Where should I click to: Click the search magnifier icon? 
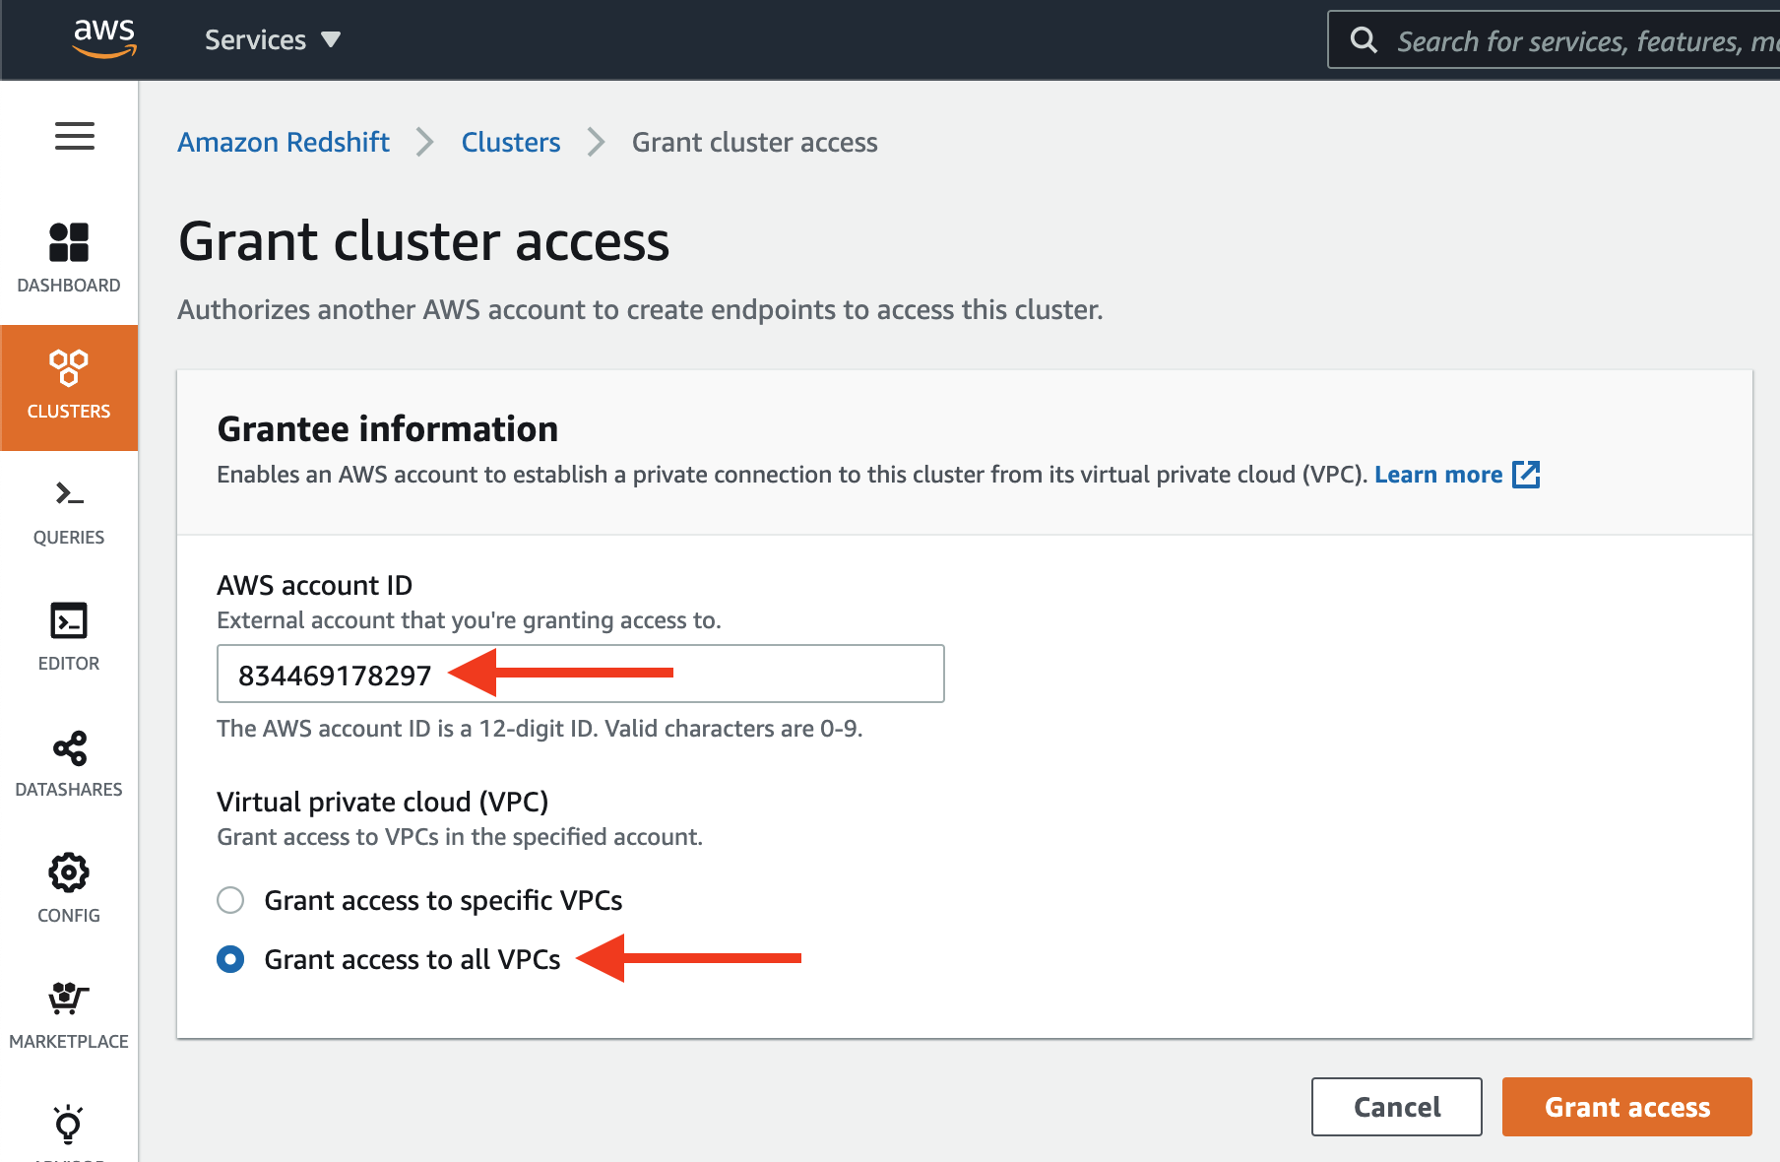coord(1364,40)
